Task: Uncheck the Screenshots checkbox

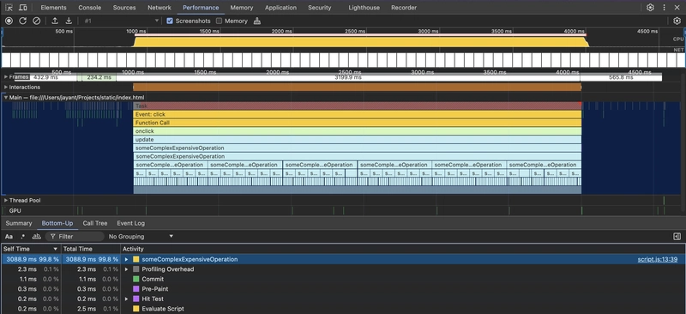Action: [x=170, y=21]
